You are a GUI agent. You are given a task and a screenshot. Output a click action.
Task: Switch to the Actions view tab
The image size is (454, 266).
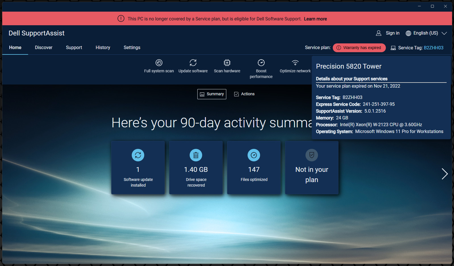(244, 94)
